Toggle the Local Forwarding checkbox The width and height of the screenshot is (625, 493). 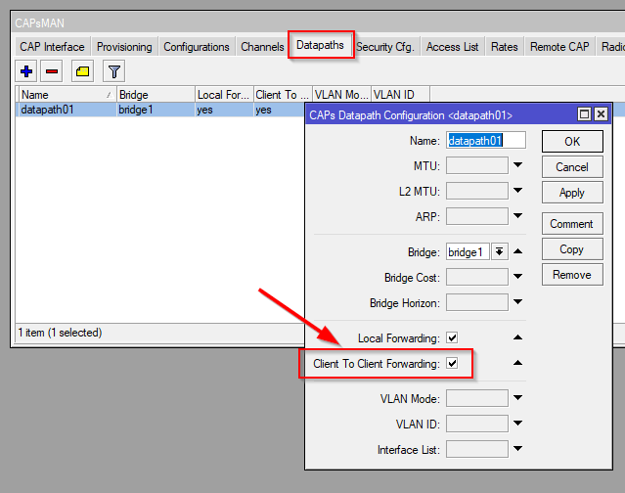tap(452, 338)
